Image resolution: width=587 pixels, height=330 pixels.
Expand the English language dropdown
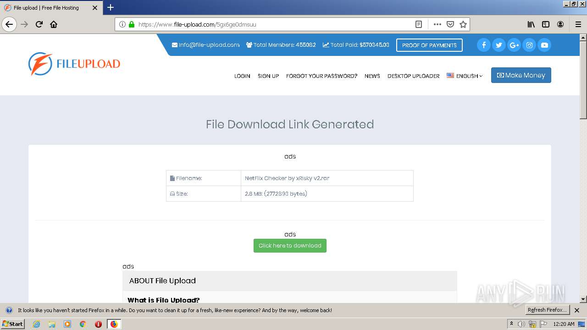(x=465, y=76)
